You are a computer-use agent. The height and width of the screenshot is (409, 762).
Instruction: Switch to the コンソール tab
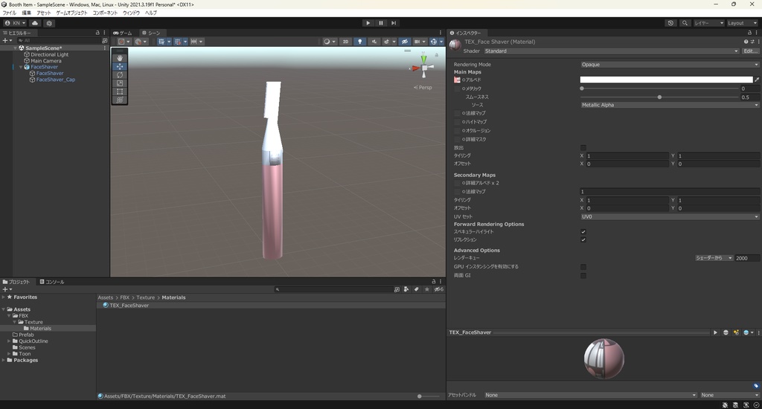(52, 282)
